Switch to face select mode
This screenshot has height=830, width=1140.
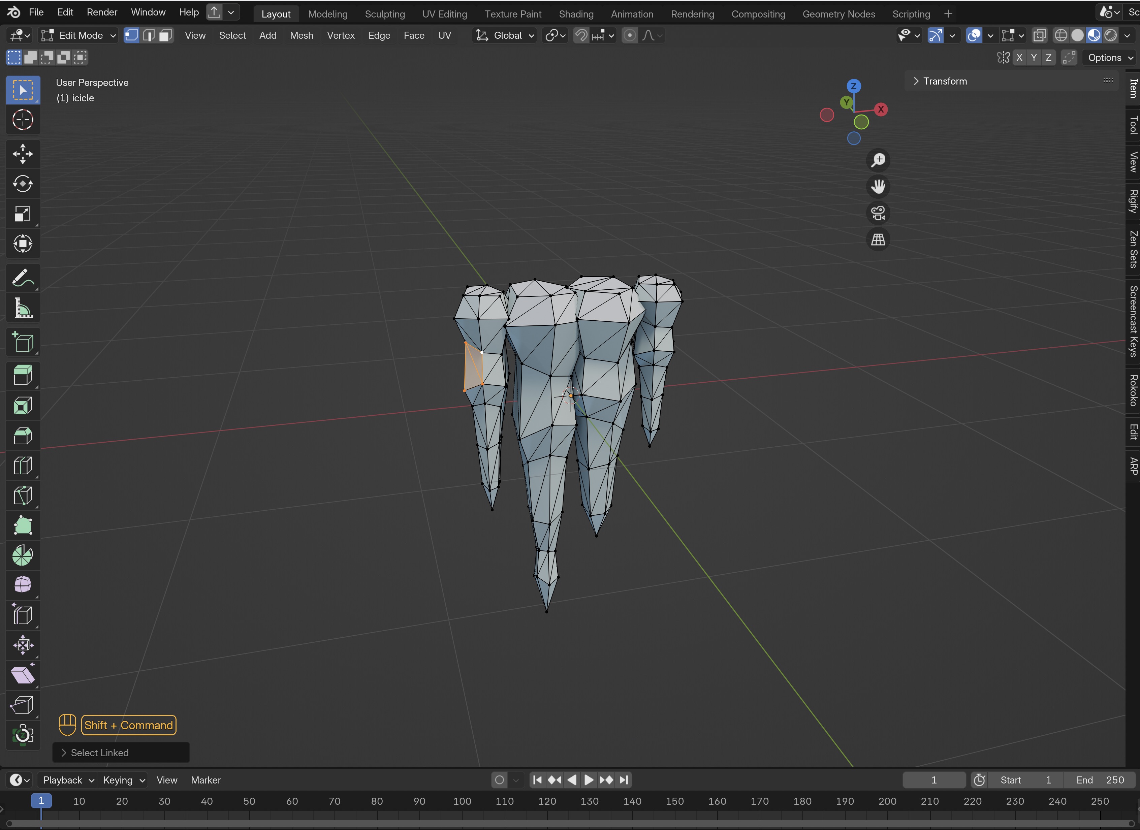point(165,35)
